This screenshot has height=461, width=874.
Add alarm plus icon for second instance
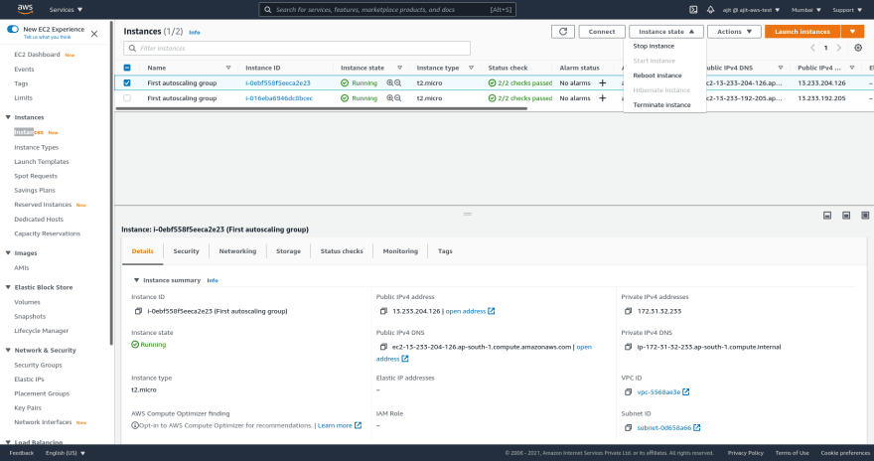point(603,98)
